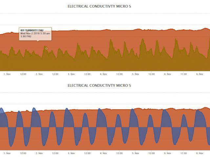Image resolution: width=210 pixels, height=157 pixels.
Task: Click the 1. Nov axis label under the turbidity chart
Action: [7, 74]
